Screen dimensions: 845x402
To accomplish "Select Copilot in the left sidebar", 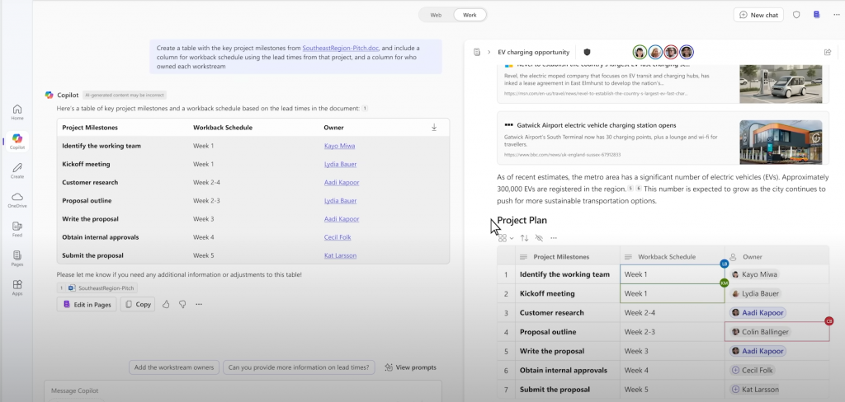I will pyautogui.click(x=17, y=141).
